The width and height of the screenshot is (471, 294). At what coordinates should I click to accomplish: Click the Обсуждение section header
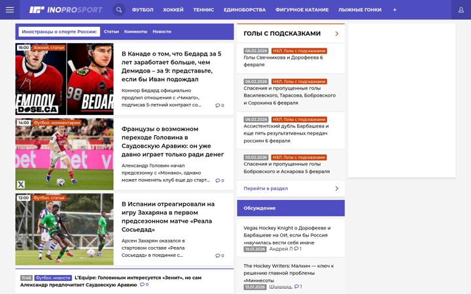[290, 208]
